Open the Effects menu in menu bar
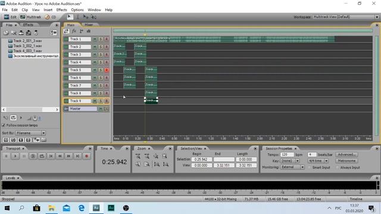 click(61, 10)
